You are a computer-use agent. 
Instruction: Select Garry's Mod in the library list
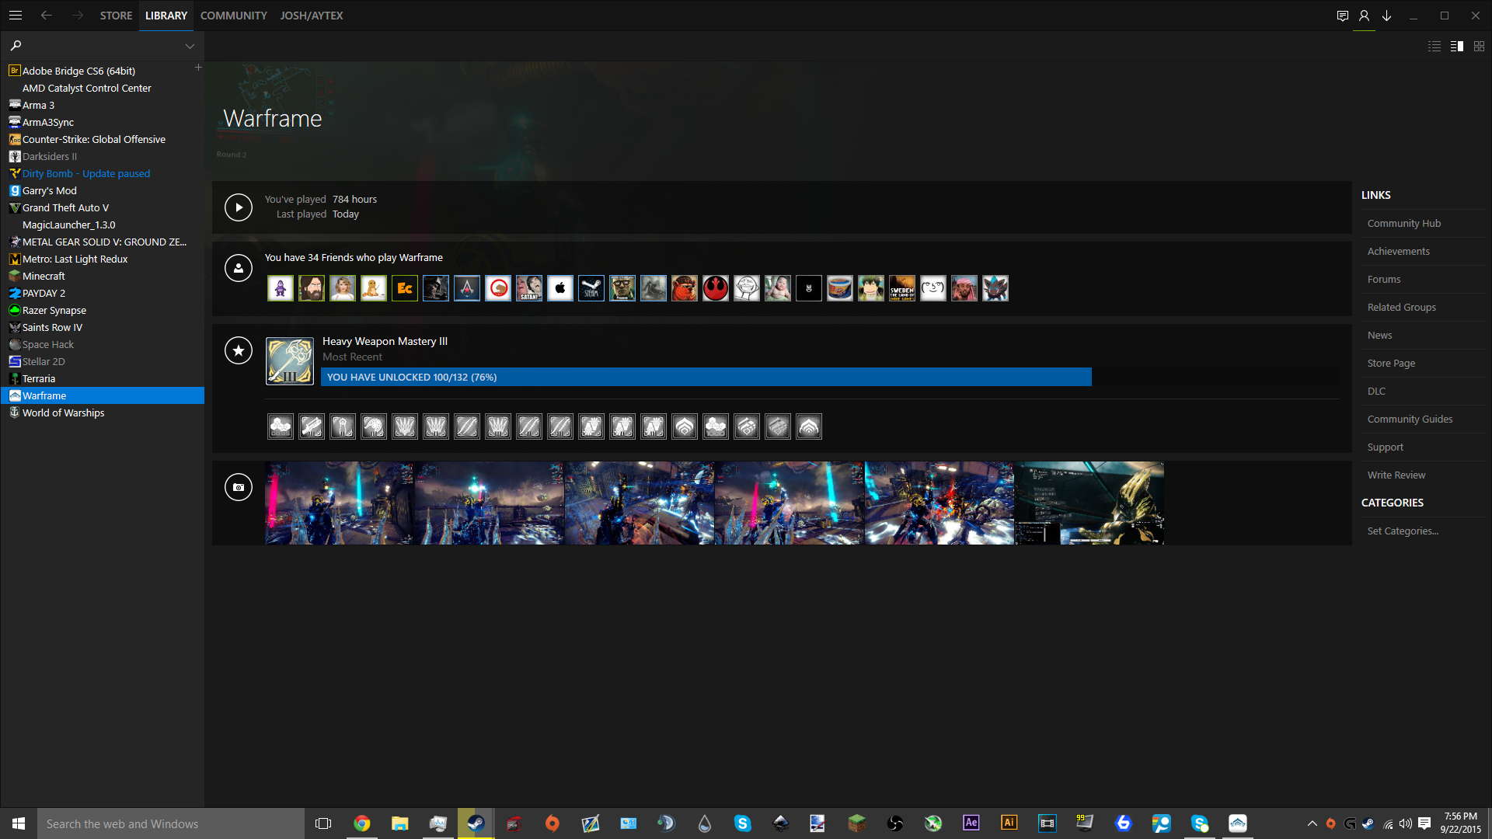pyautogui.click(x=103, y=190)
